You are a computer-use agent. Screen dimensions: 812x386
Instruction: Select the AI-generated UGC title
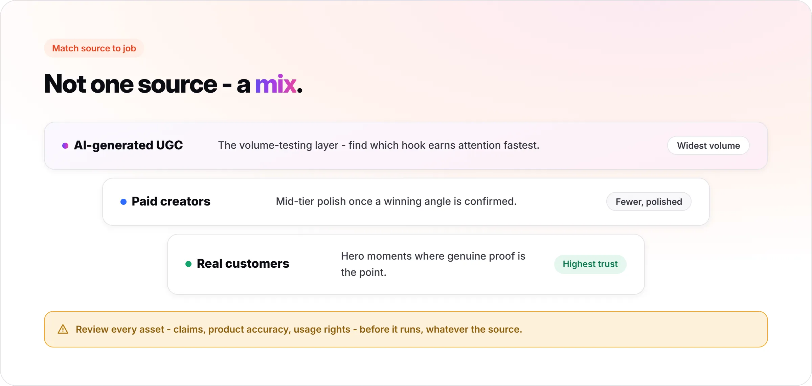128,145
